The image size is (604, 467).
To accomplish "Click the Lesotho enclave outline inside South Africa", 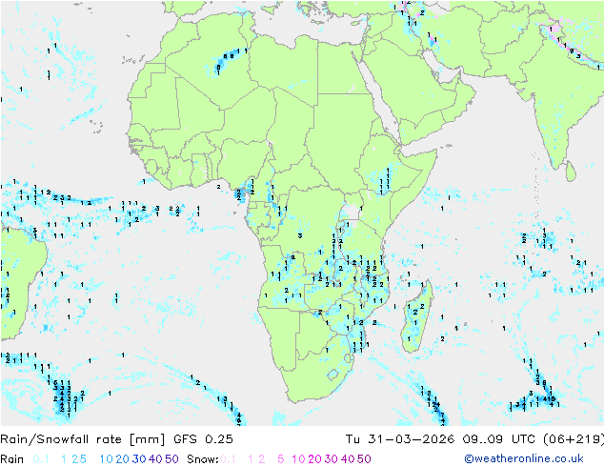I will (332, 375).
